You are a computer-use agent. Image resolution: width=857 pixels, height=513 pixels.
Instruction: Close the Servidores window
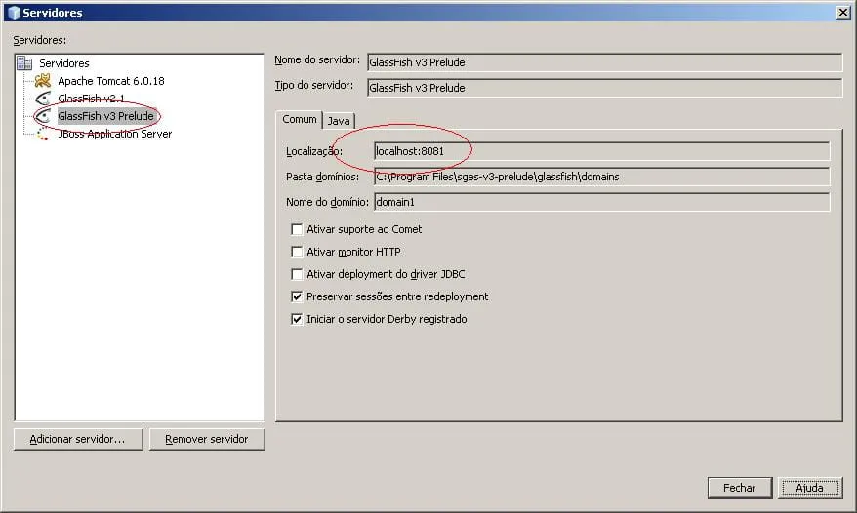coord(842,12)
